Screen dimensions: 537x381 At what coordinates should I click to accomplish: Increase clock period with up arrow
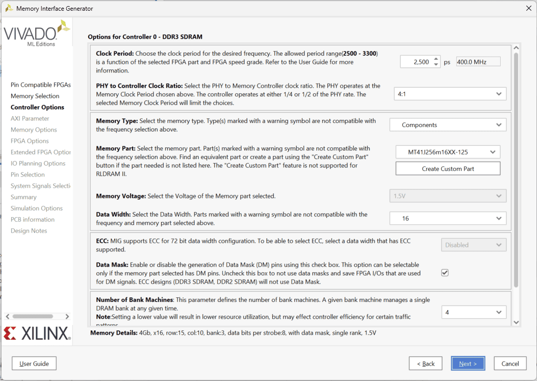tap(436, 59)
